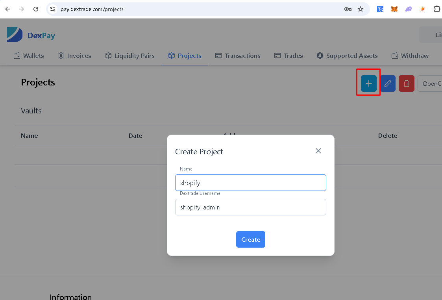This screenshot has height=300, width=442.
Task: Click the Dextrade Username field
Action: 250,207
